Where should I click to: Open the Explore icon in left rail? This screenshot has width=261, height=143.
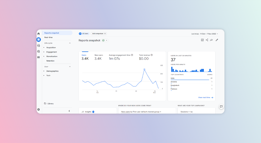point(39,45)
